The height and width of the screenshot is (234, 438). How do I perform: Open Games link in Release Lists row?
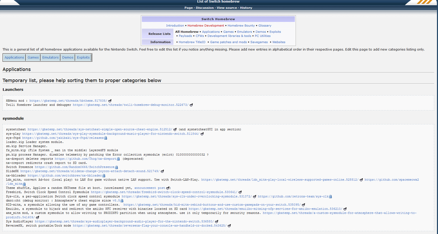pyautogui.click(x=228, y=32)
